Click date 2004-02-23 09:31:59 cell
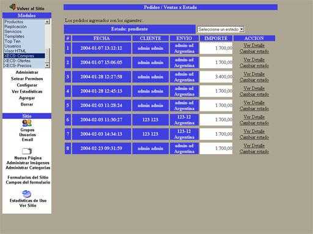This screenshot has width=313, height=234. tap(101, 148)
